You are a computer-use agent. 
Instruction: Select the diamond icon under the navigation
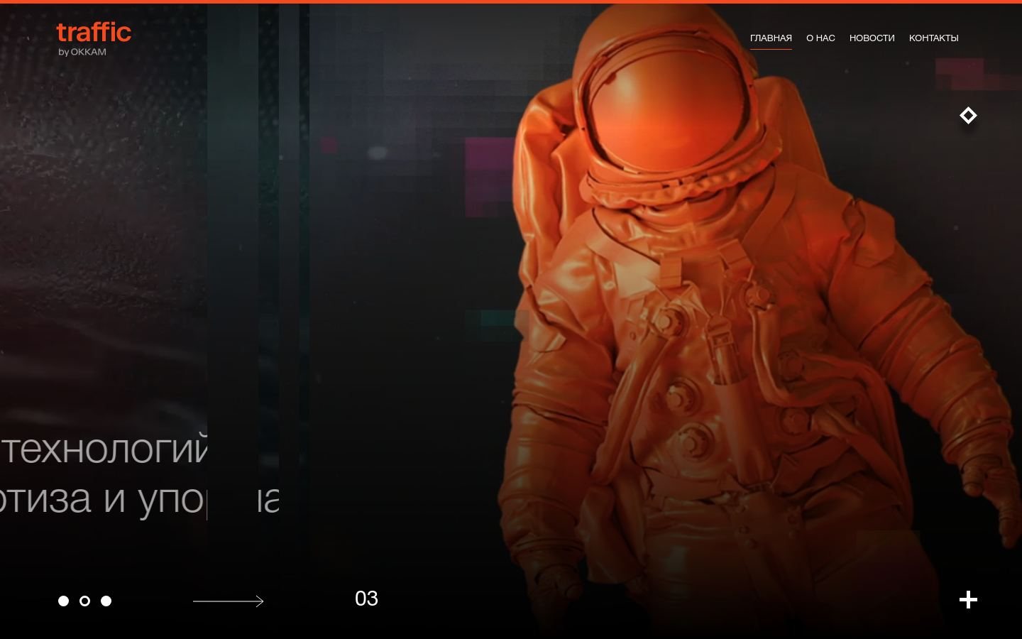(968, 115)
